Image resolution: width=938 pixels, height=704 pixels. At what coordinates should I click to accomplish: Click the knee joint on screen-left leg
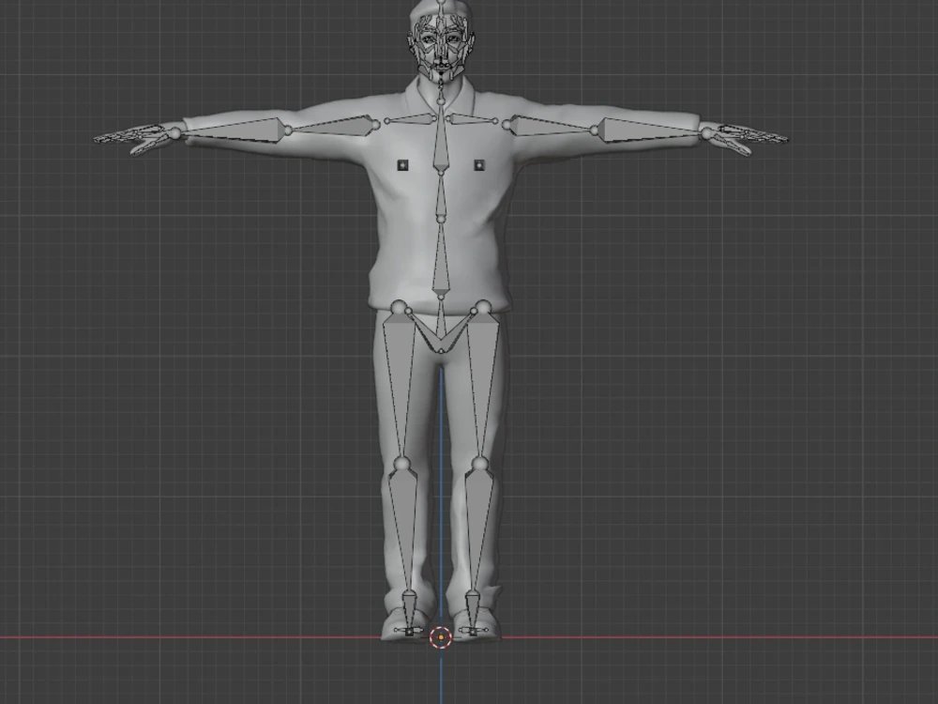402,464
